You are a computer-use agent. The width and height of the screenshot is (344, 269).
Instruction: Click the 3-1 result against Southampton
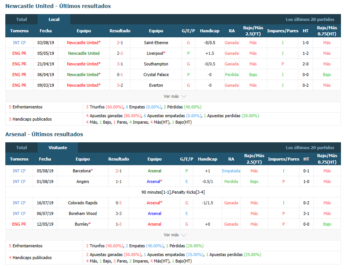[x=120, y=64]
